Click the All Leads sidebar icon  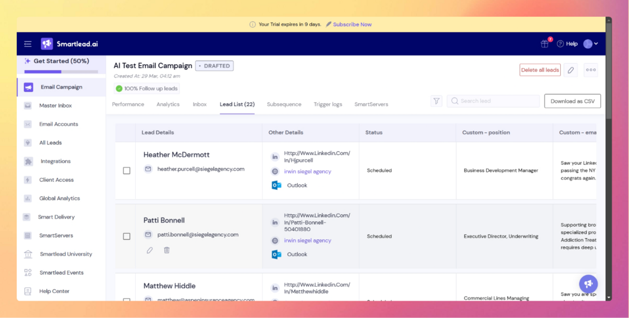pyautogui.click(x=28, y=142)
